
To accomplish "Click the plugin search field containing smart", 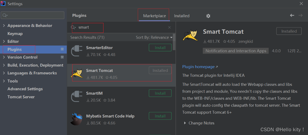I will [121, 27].
